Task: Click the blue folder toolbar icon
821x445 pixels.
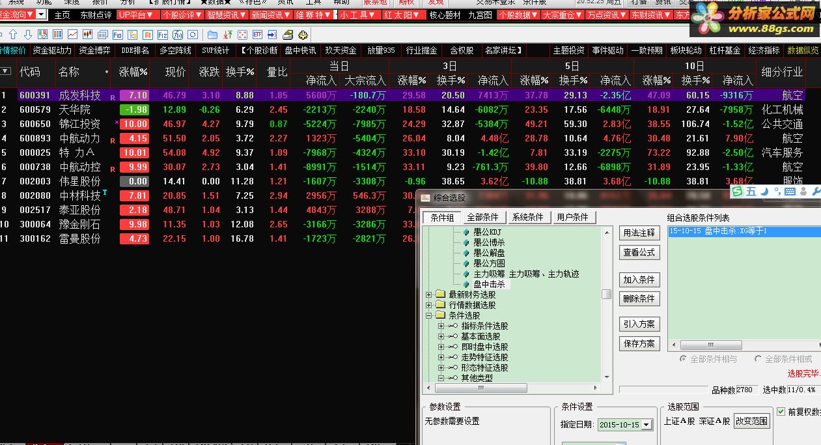Action: [212, 35]
